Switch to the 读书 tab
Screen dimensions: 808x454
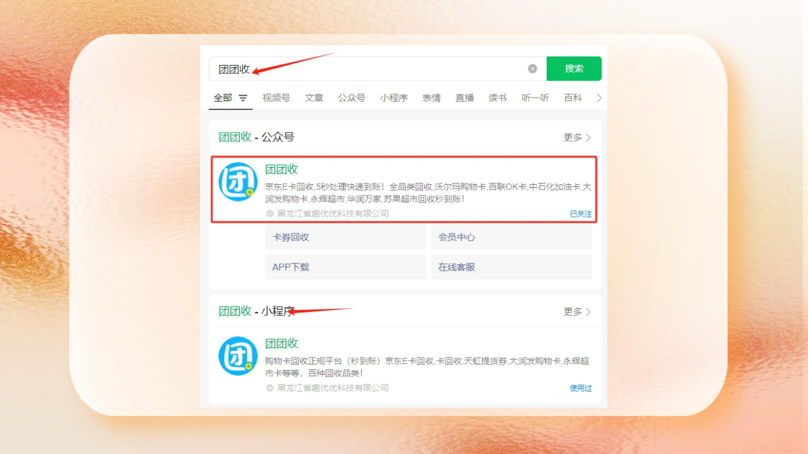tap(497, 98)
